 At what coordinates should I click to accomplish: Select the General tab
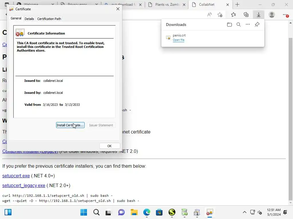pos(16,18)
